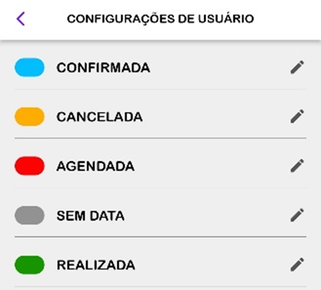Click empty space in the AGENDADA row
Viewport: 321px width, 290px height.
210,165
